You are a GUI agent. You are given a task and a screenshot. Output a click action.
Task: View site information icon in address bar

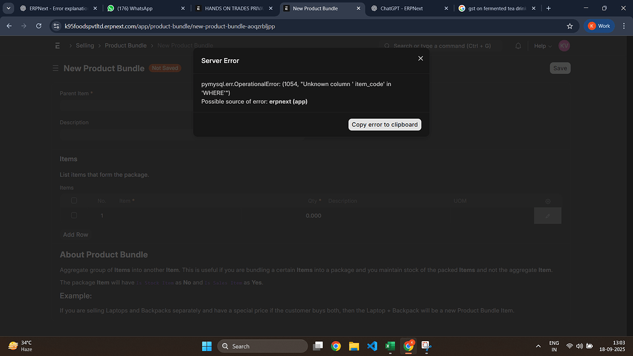(56, 26)
